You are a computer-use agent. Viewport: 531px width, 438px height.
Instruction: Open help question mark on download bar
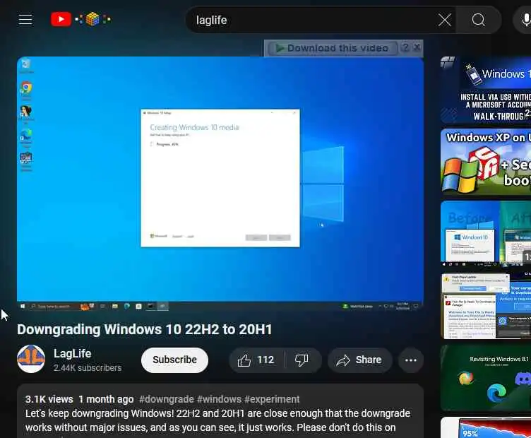405,47
